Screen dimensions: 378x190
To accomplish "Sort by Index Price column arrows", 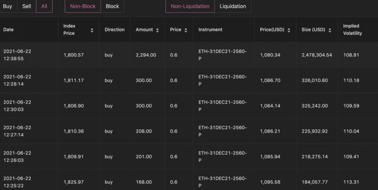I will [x=92, y=30].
